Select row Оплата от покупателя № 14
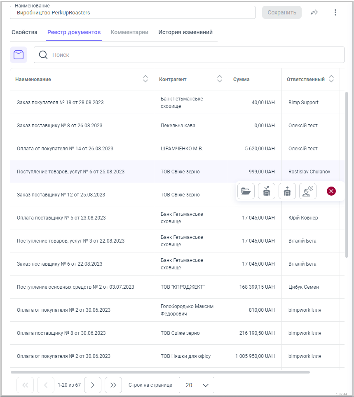 65,149
